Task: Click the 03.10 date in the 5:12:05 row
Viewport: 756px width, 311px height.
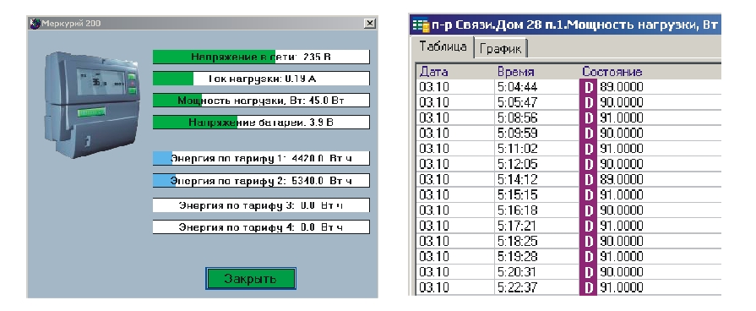Action: (x=434, y=164)
